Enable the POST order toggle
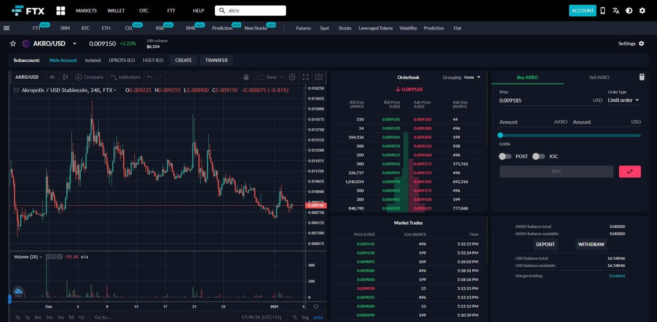This screenshot has width=657, height=322. click(505, 157)
